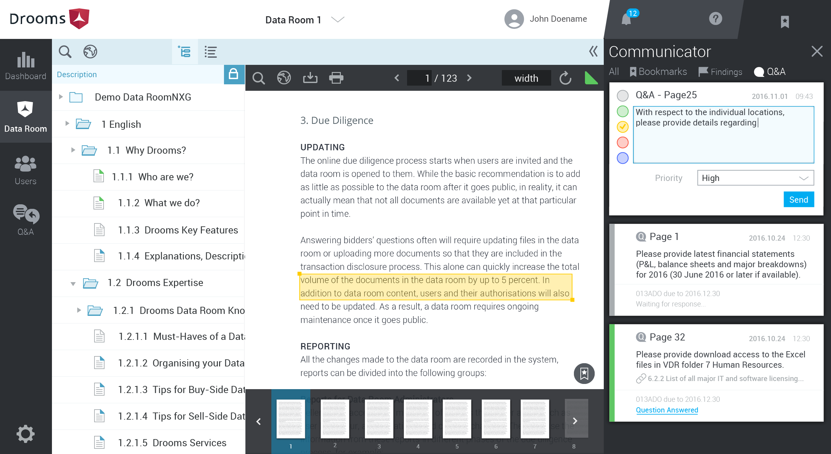Switch to the Findings tab
Screen dimensions: 831x454
pyautogui.click(x=720, y=72)
